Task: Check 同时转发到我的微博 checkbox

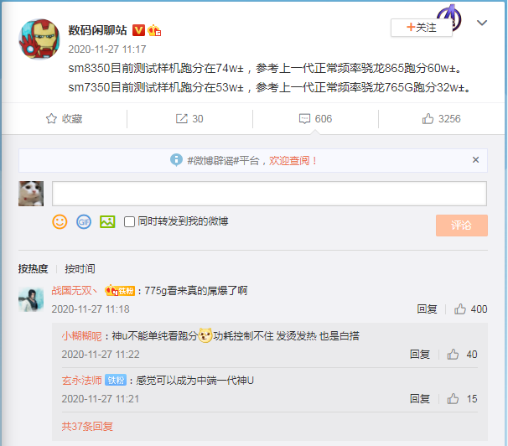Action: [129, 222]
